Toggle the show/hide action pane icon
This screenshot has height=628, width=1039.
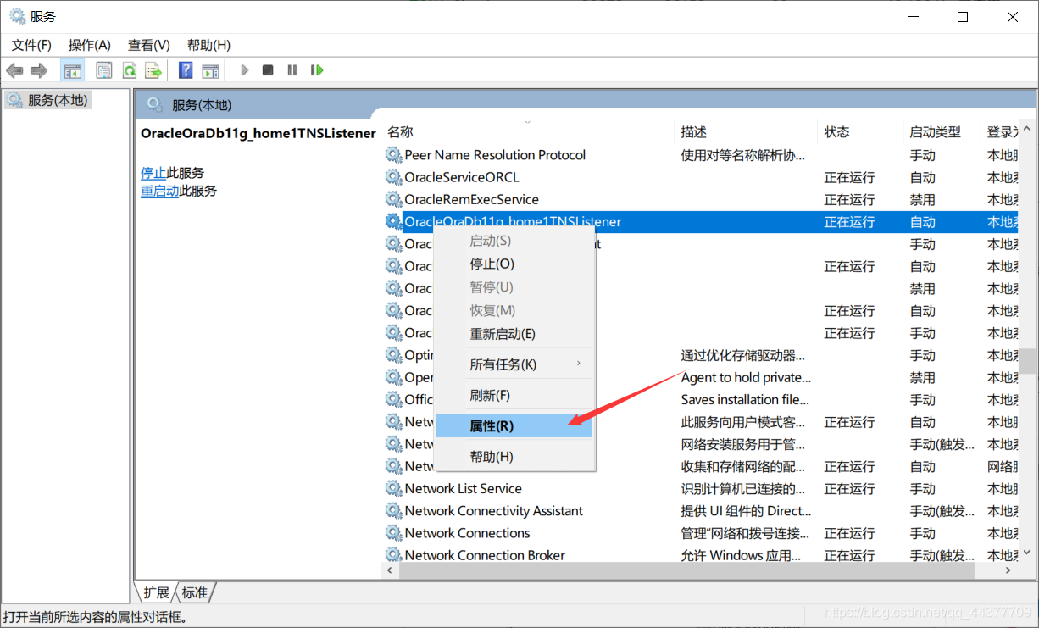(210, 70)
